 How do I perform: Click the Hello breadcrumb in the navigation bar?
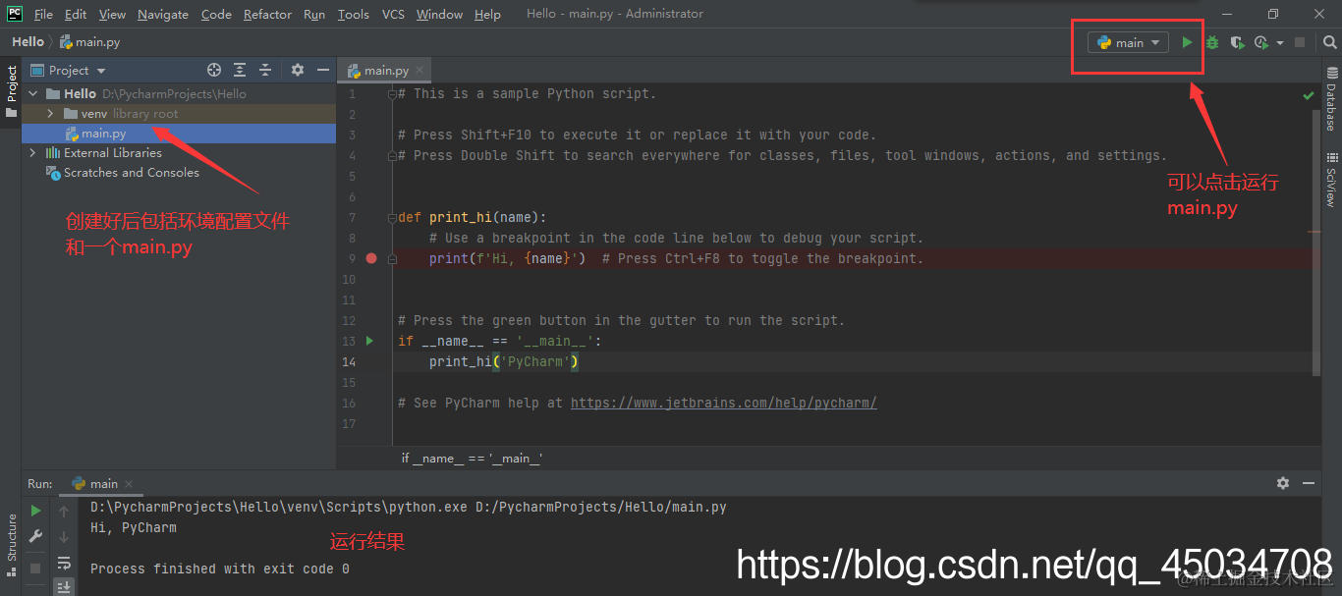[28, 42]
